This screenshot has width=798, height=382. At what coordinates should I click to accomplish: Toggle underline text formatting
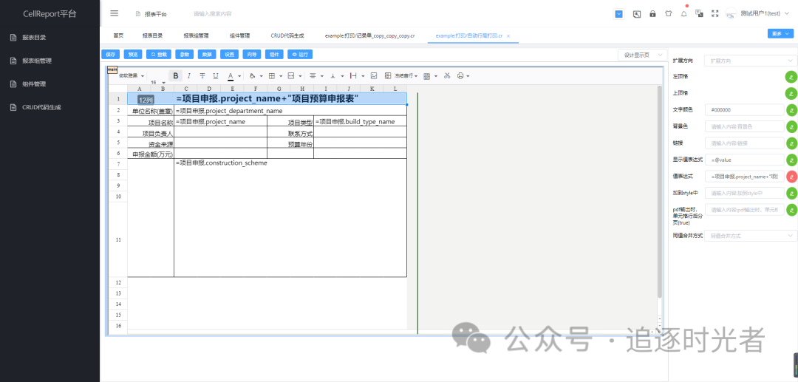pos(216,75)
